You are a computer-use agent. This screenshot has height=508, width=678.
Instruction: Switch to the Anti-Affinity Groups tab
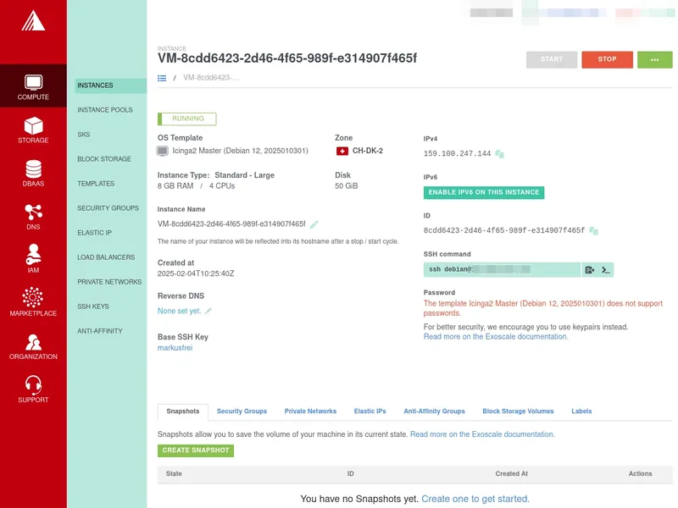pyautogui.click(x=434, y=411)
